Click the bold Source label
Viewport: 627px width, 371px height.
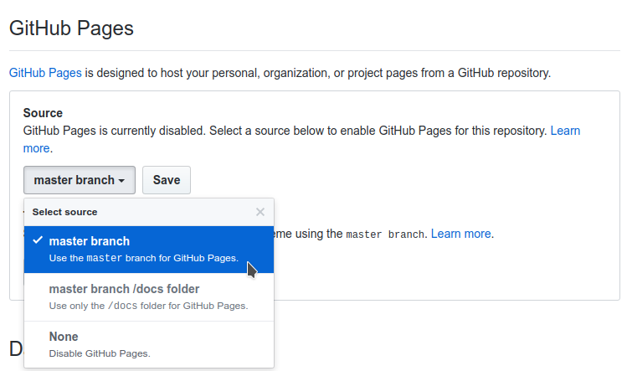coord(43,113)
